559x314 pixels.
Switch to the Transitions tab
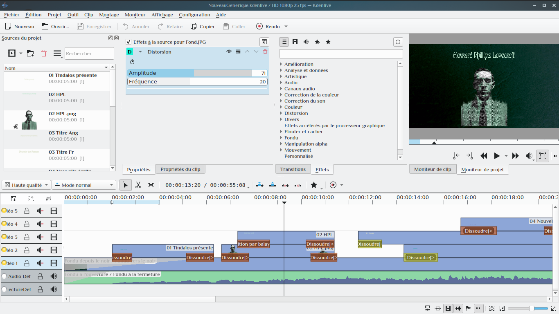click(293, 169)
